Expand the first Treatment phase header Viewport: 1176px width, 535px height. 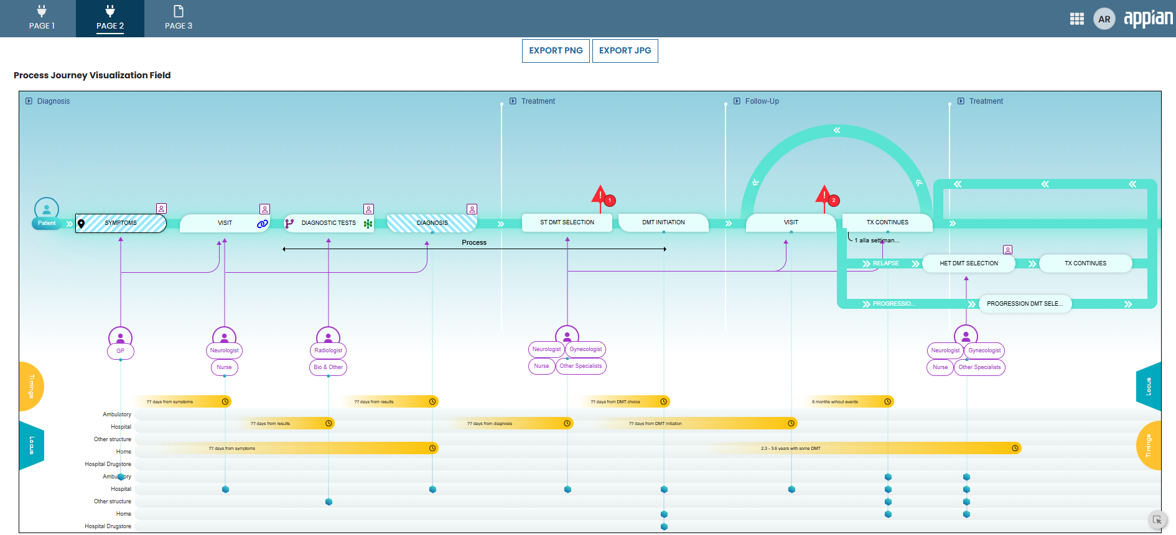513,101
